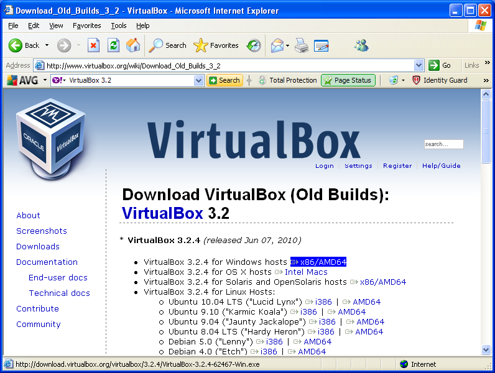The height and width of the screenshot is (373, 495).
Task: Open the Back button history dropdown arrow
Action: 47,45
